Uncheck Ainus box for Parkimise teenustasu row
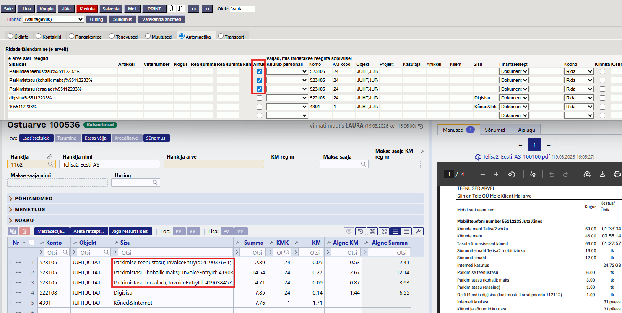 pyautogui.click(x=259, y=71)
